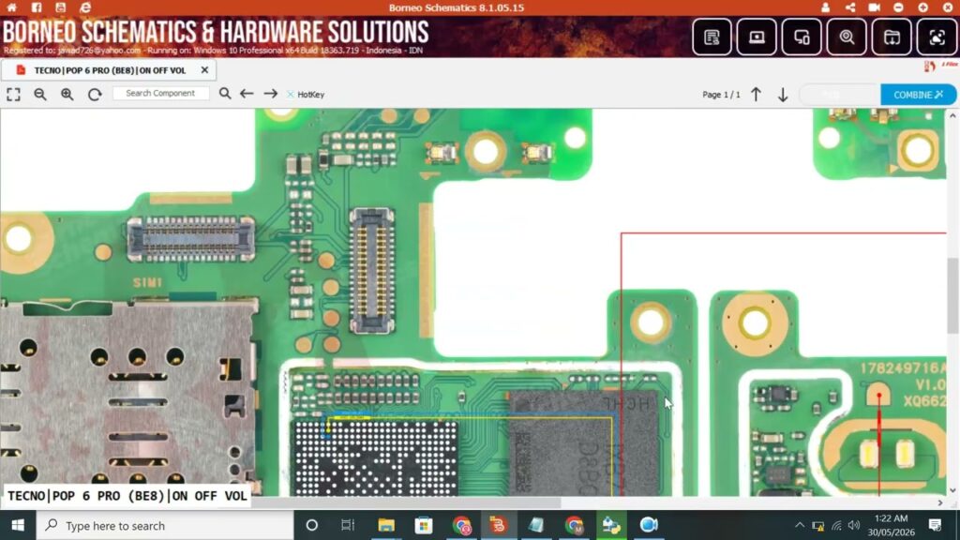
Task: Click the search magnifier button
Action: [225, 94]
